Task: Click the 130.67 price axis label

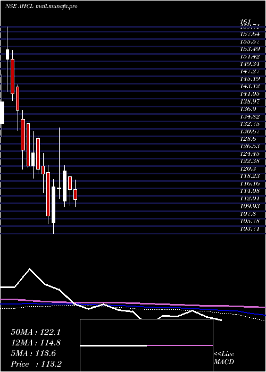Action: [x=250, y=131]
